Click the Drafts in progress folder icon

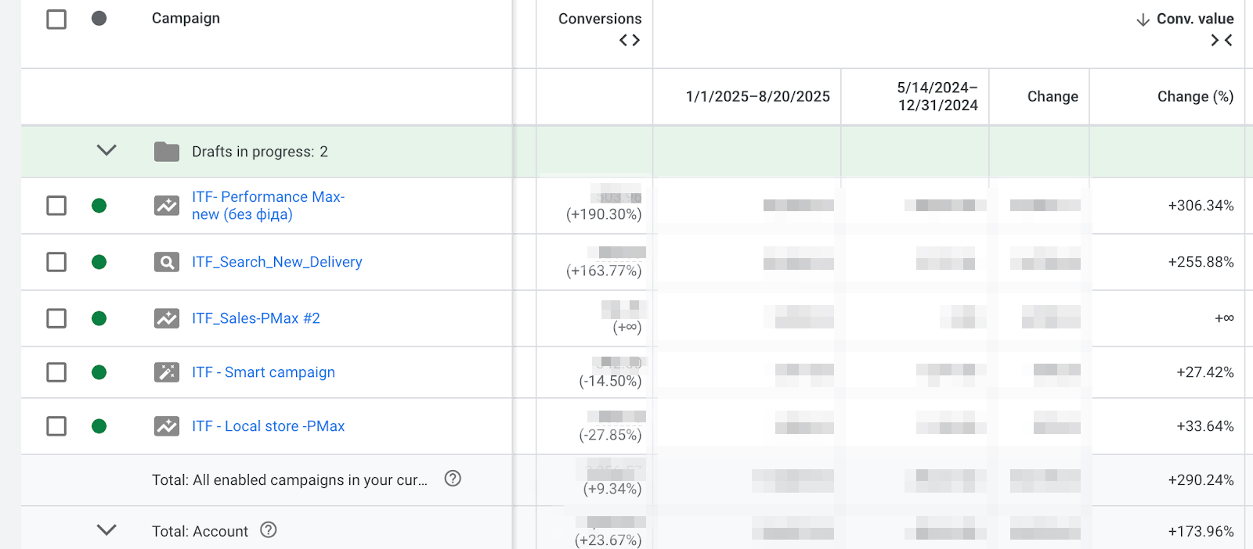point(166,152)
